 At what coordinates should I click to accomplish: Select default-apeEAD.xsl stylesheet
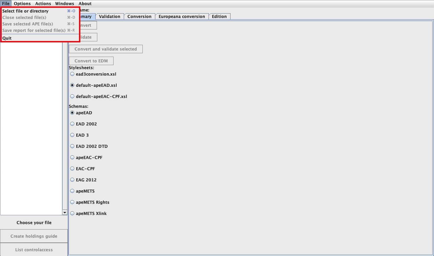point(93,85)
